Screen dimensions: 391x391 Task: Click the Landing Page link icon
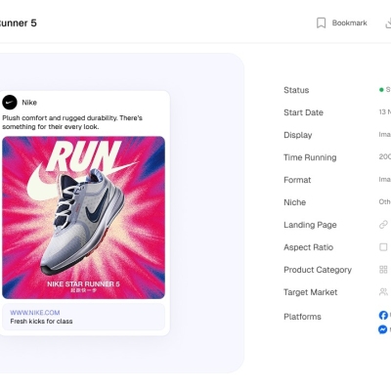pos(383,225)
